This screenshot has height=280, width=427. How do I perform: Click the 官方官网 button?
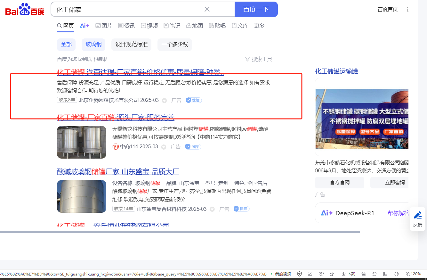[x=340, y=183]
